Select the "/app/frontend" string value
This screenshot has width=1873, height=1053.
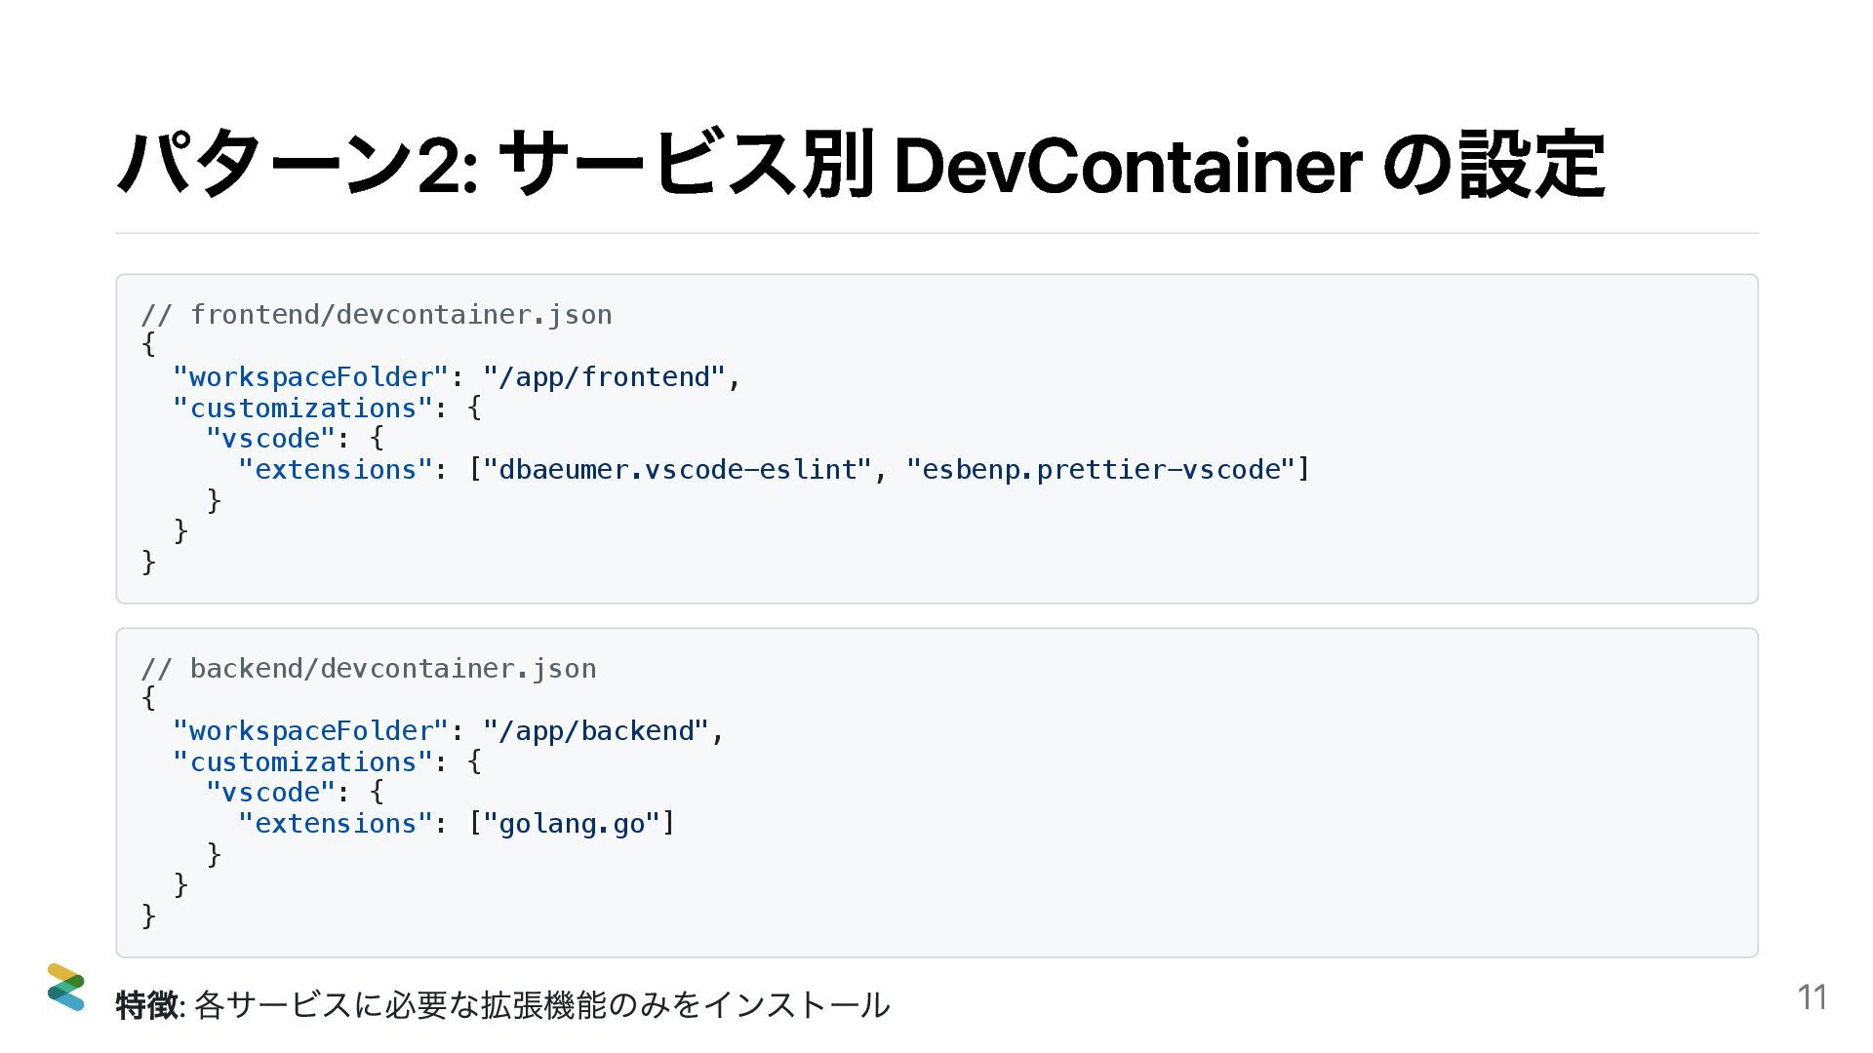click(604, 377)
